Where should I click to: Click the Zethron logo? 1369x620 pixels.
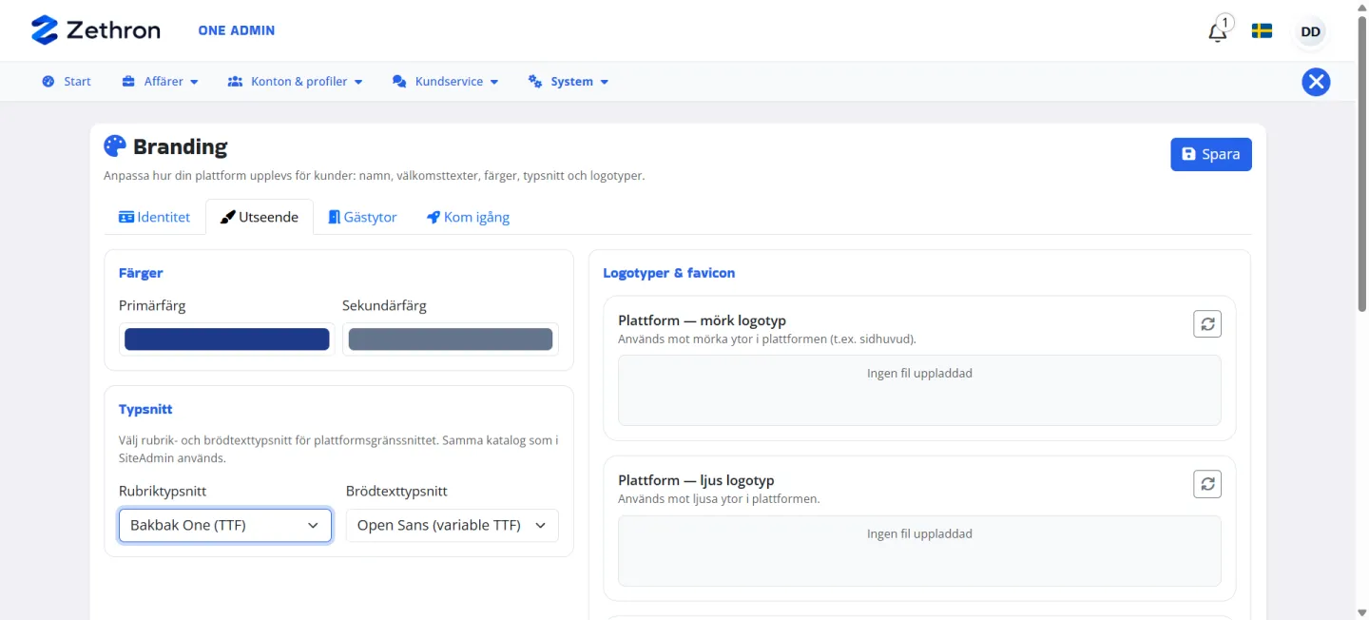95,30
